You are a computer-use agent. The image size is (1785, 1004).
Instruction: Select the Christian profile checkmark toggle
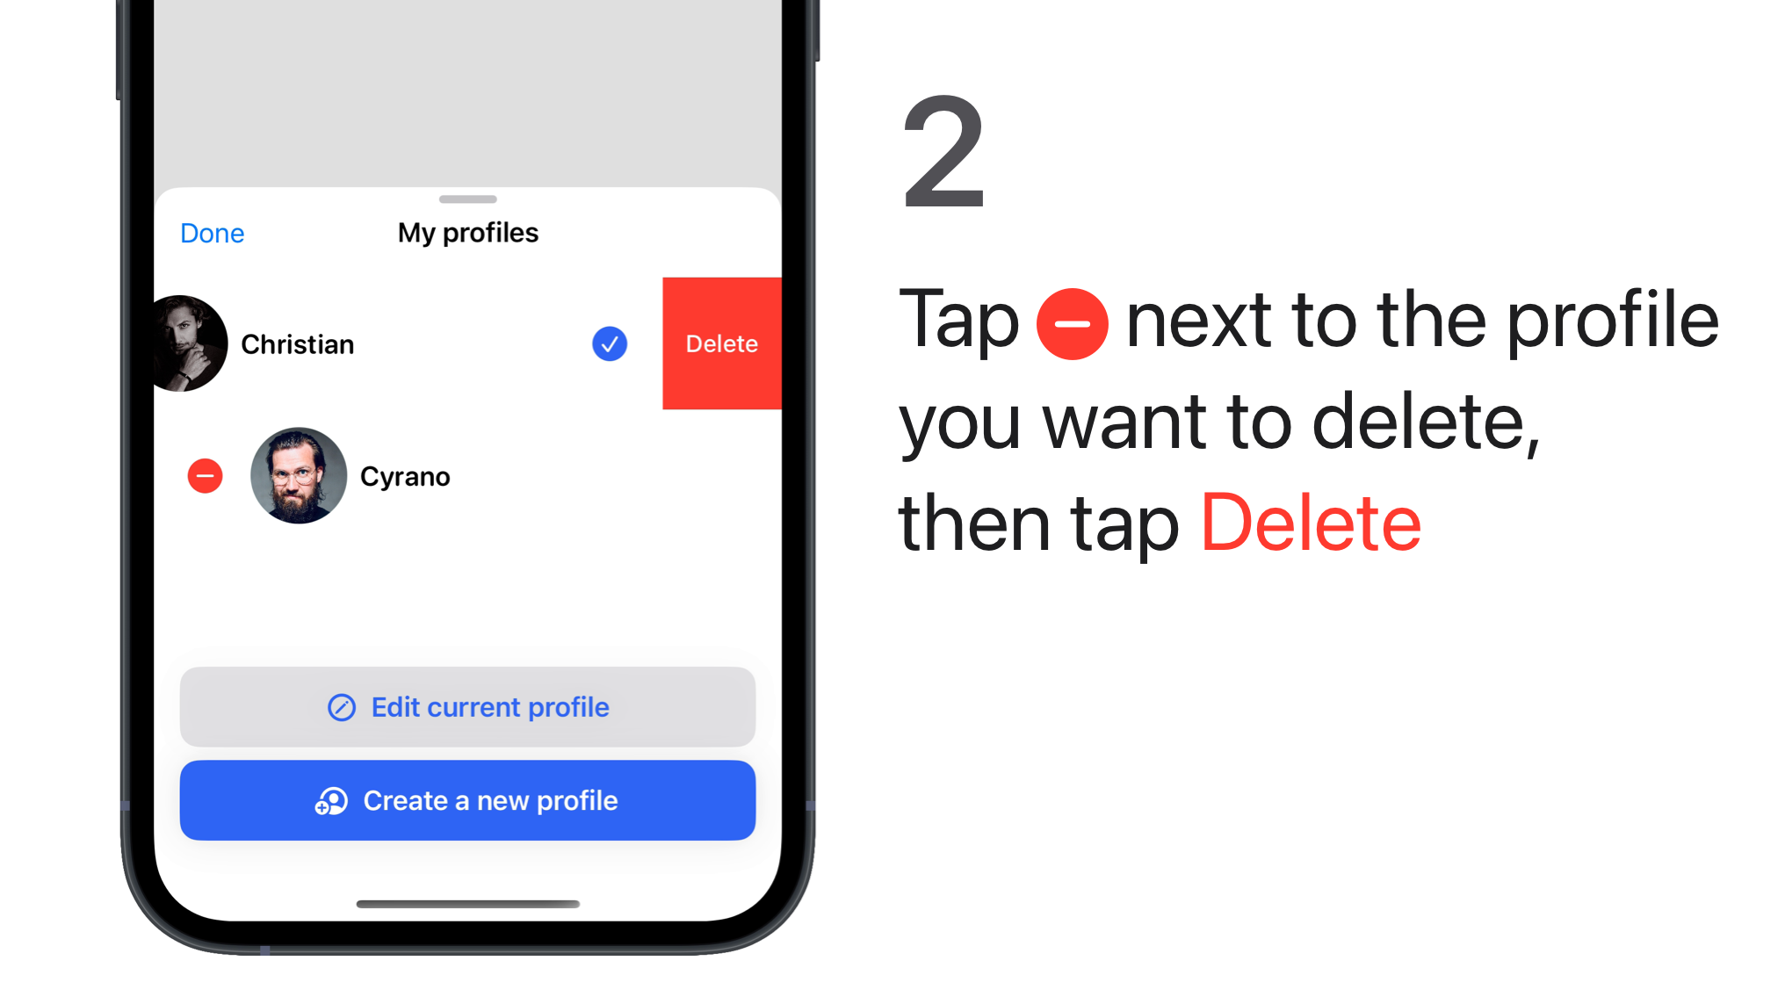point(610,344)
